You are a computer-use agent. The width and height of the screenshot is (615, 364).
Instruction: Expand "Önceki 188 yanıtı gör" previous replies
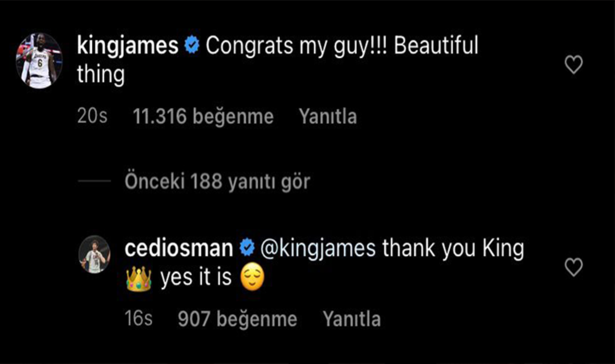point(217,182)
